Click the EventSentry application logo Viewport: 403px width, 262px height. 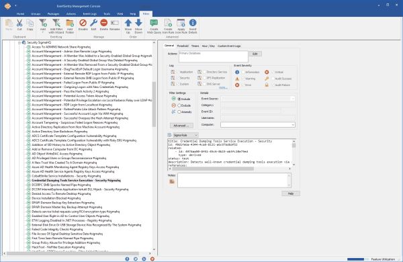pyautogui.click(x=7, y=5)
